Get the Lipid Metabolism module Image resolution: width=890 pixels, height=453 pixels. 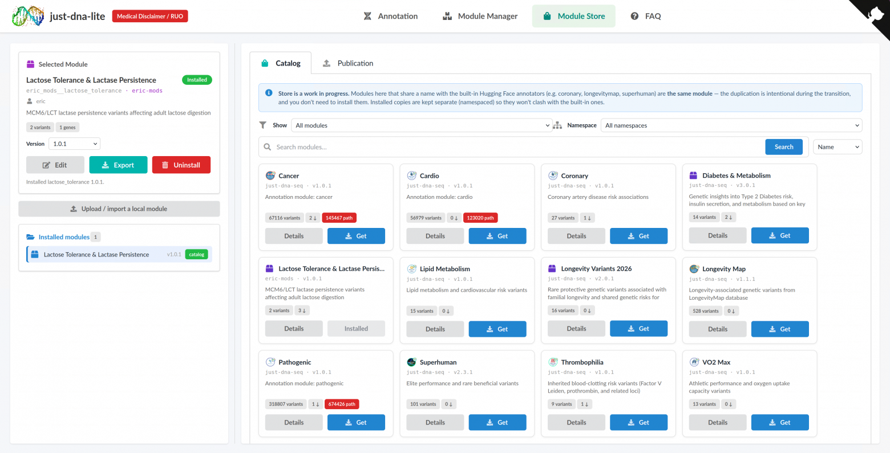[x=497, y=329]
